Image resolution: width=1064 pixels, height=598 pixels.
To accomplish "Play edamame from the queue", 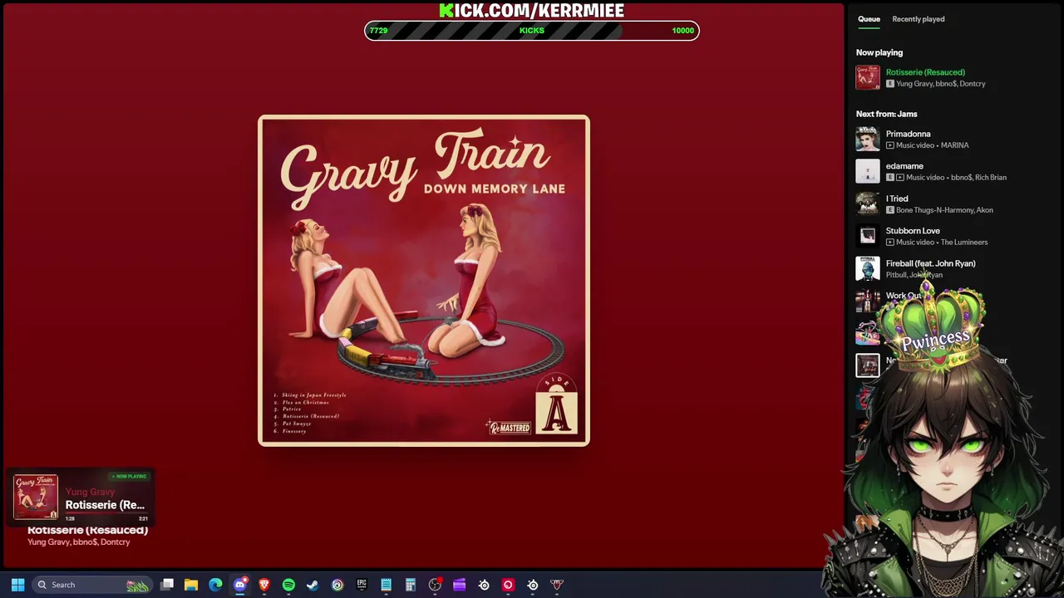I will [904, 166].
